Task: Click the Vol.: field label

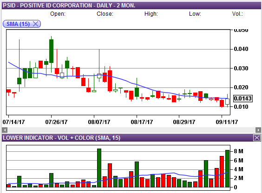Action: [237, 14]
